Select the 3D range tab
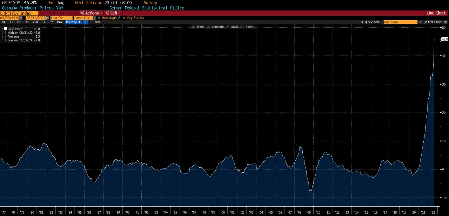Screen dimensions: 449x216 point(11,22)
